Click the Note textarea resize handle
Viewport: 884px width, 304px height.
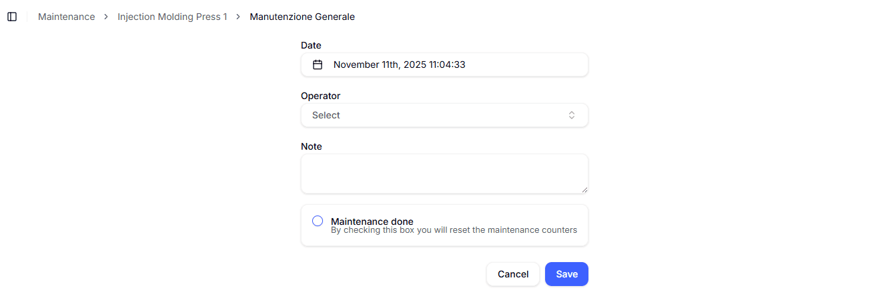pos(584,190)
